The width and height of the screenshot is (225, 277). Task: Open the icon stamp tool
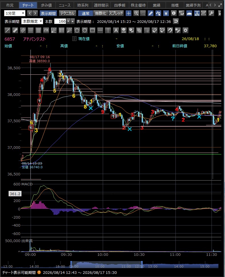(124, 30)
